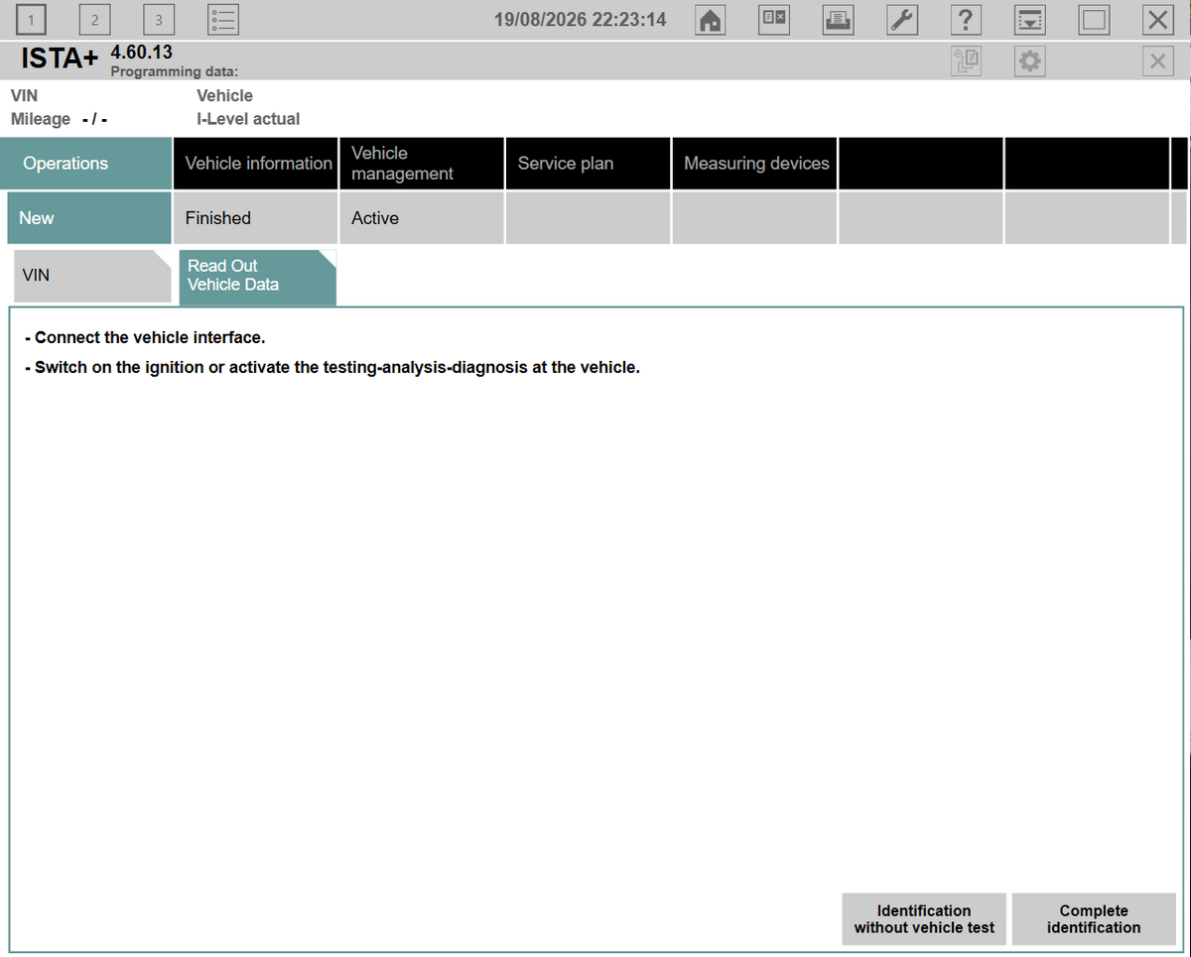The image size is (1191, 957).
Task: Open administration wrench icon
Action: (x=901, y=20)
